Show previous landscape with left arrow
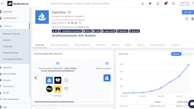 coord(36,78)
